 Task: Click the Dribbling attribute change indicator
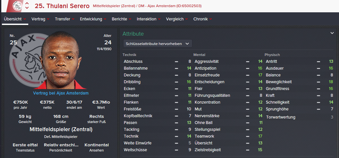176,82
